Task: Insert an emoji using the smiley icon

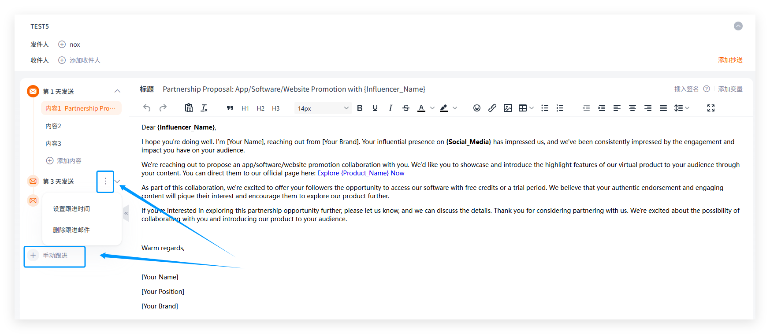Action: pyautogui.click(x=476, y=108)
